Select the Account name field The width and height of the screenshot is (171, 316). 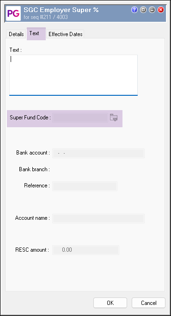(98, 218)
